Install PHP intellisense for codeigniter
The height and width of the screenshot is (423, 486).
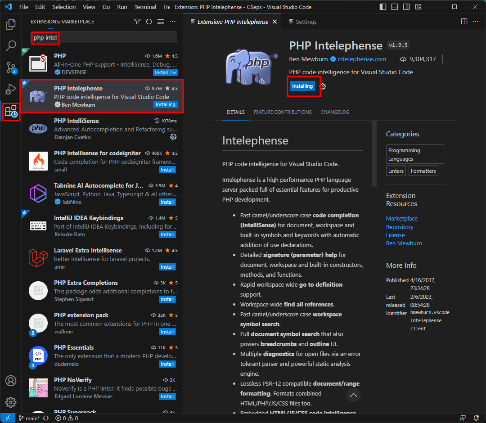pos(167,170)
